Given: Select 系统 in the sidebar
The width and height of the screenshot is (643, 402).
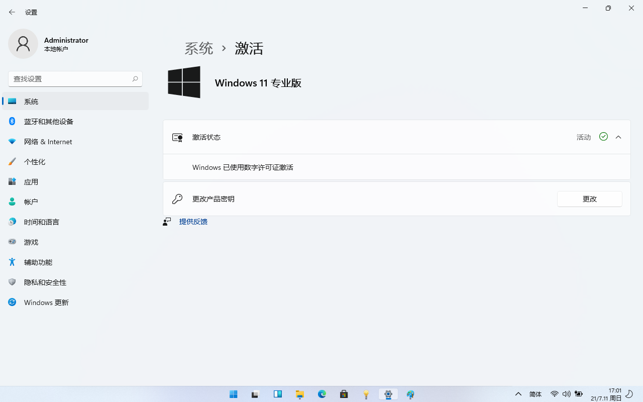Looking at the screenshot, I should (x=75, y=101).
